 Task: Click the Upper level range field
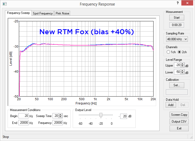(177, 65)
